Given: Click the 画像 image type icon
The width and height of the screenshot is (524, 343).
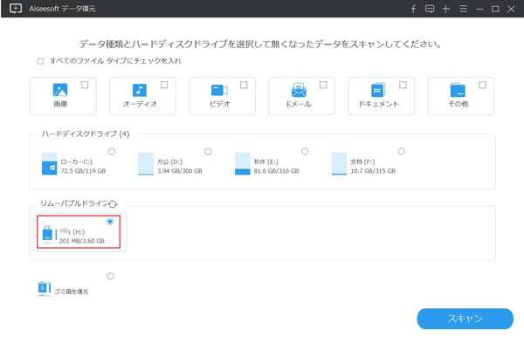Looking at the screenshot, I should (x=60, y=90).
